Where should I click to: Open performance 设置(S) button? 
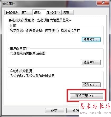pos(91,39)
